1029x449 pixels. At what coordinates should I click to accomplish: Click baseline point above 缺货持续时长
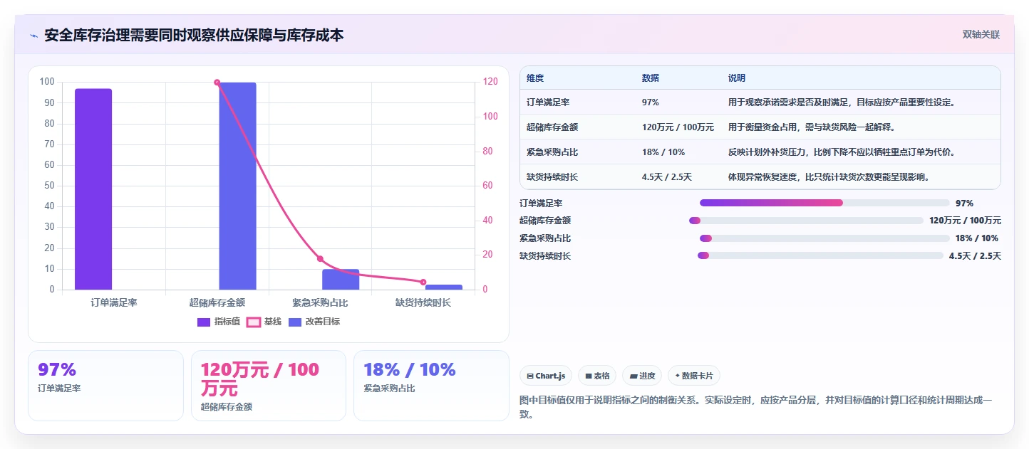tap(423, 282)
